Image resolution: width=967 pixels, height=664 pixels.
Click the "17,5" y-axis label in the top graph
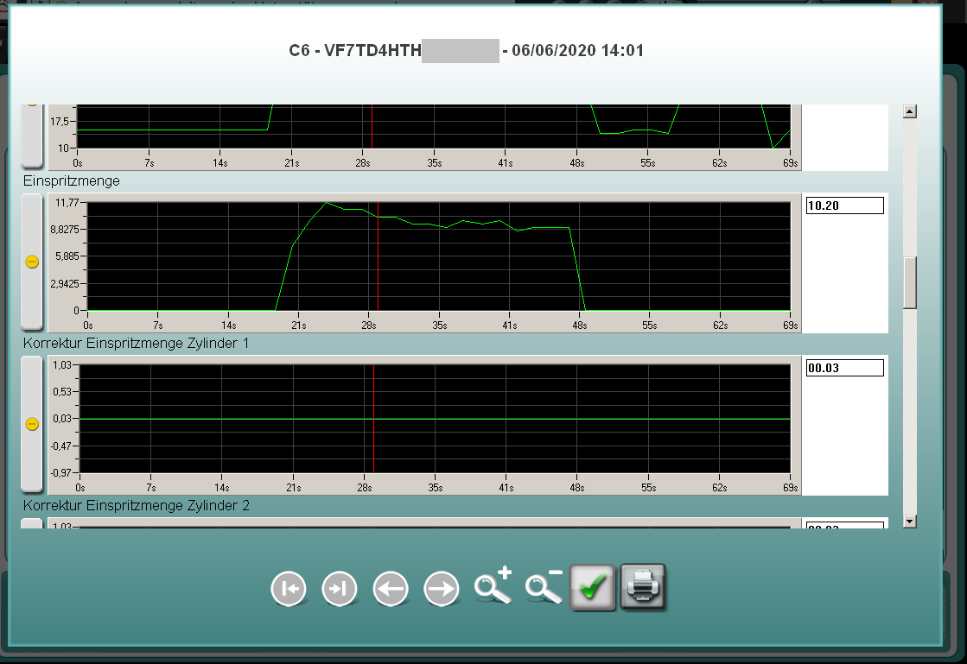pos(60,122)
